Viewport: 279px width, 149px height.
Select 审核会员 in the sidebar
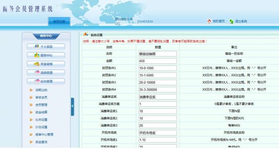click(41, 98)
